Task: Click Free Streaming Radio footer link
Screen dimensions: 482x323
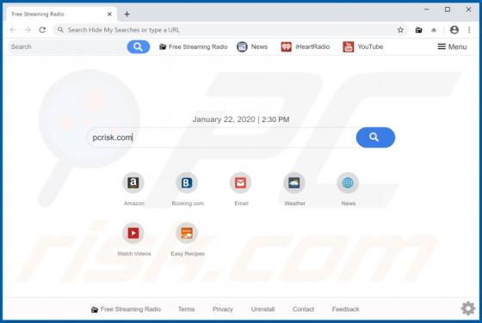Action: 126,309
